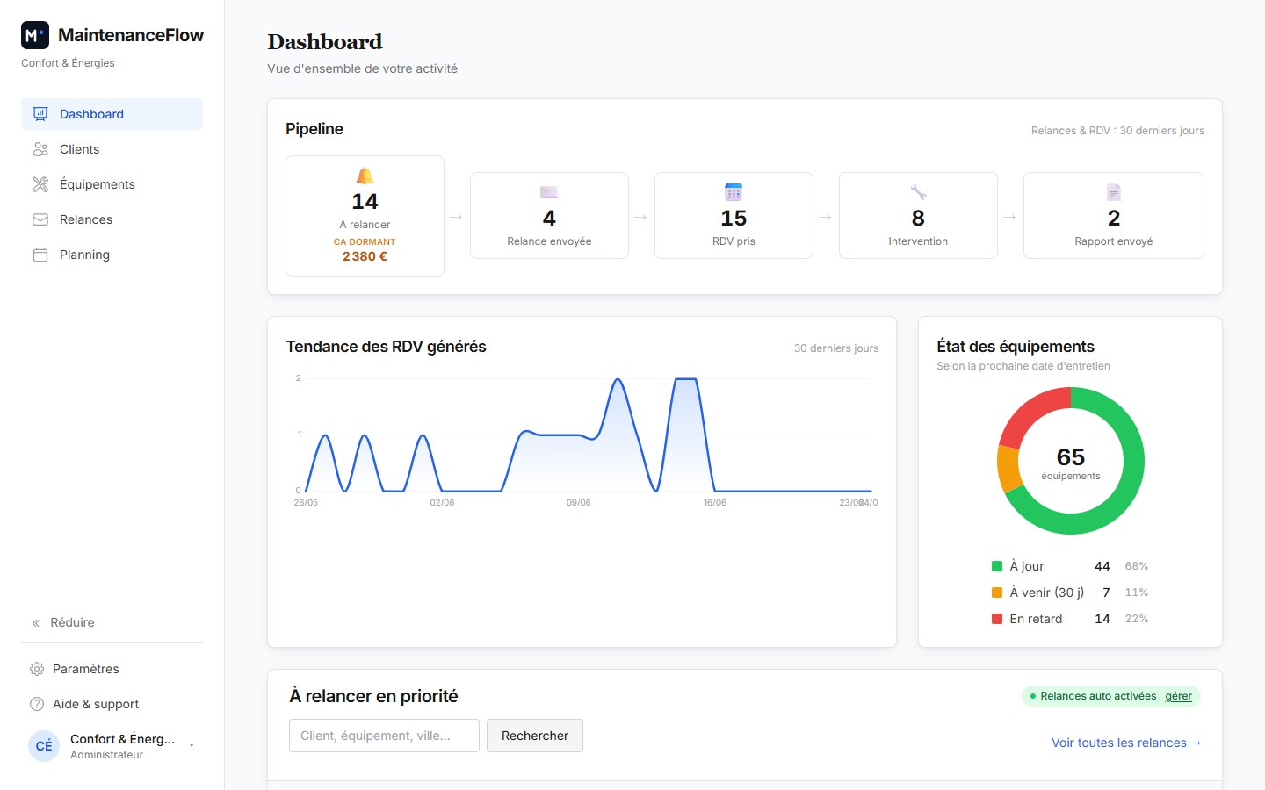
Task: Focus the Client, équipement, ville search field
Action: 384,736
